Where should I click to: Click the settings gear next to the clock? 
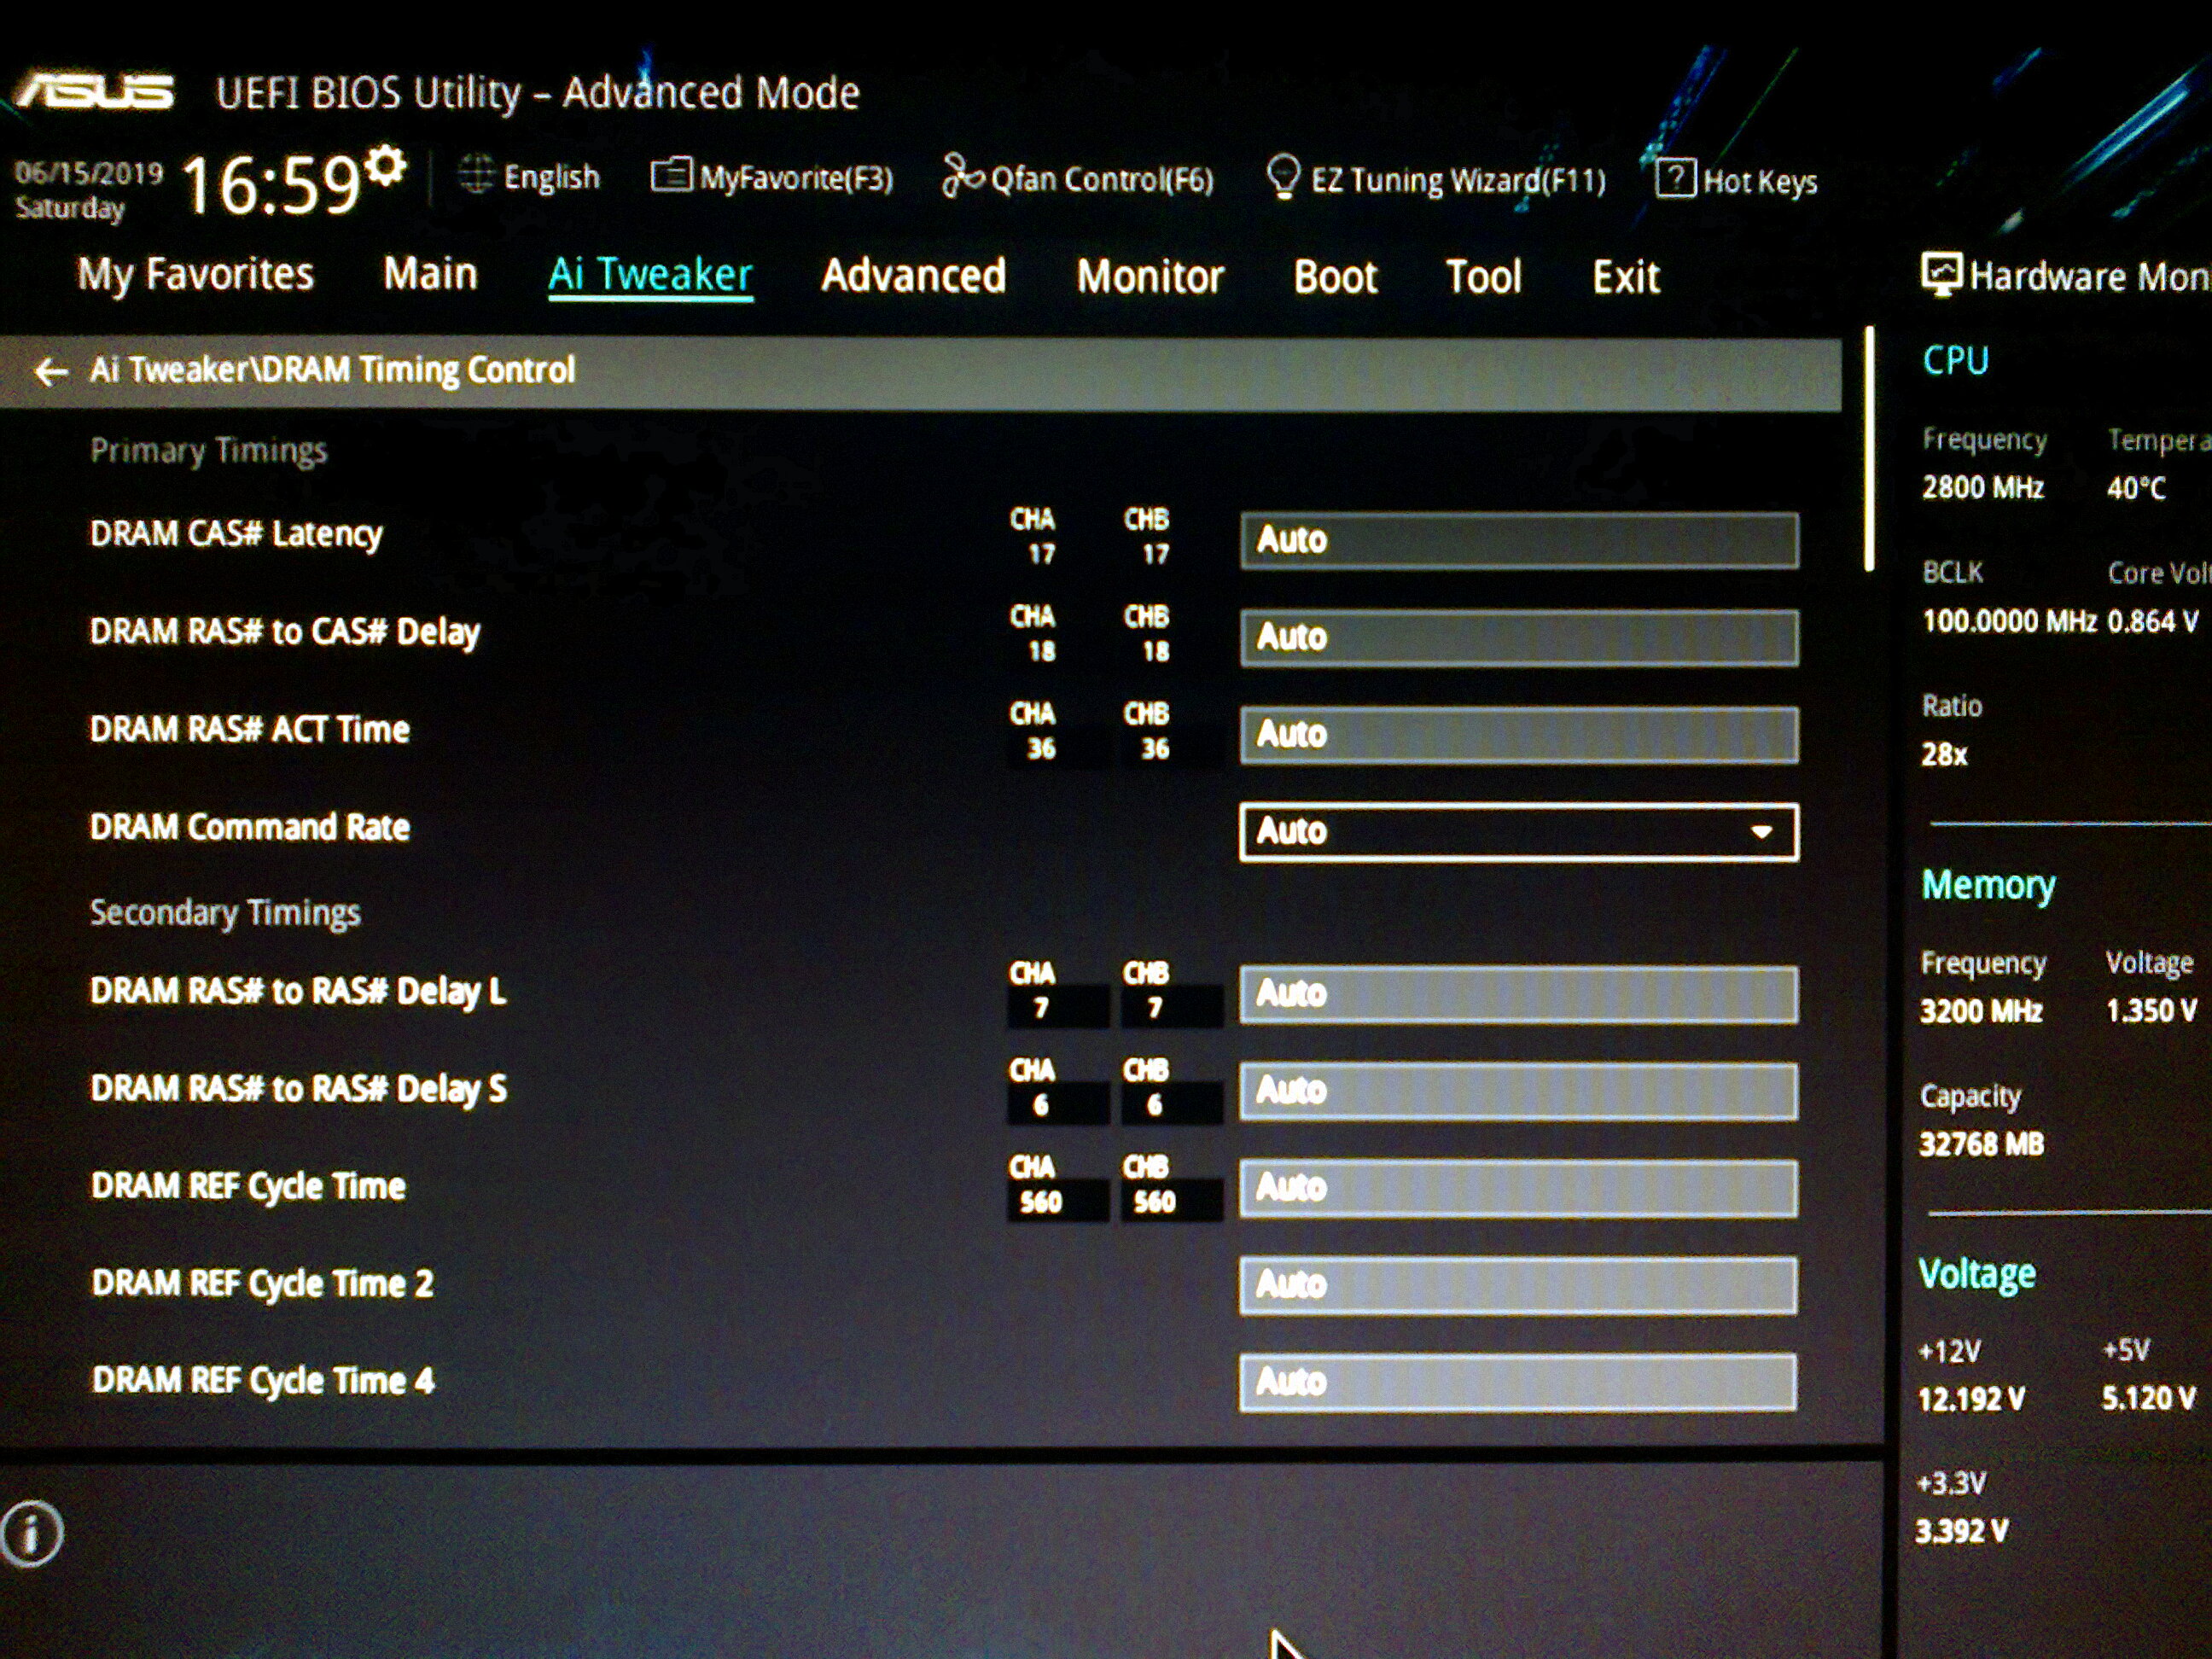(x=386, y=165)
